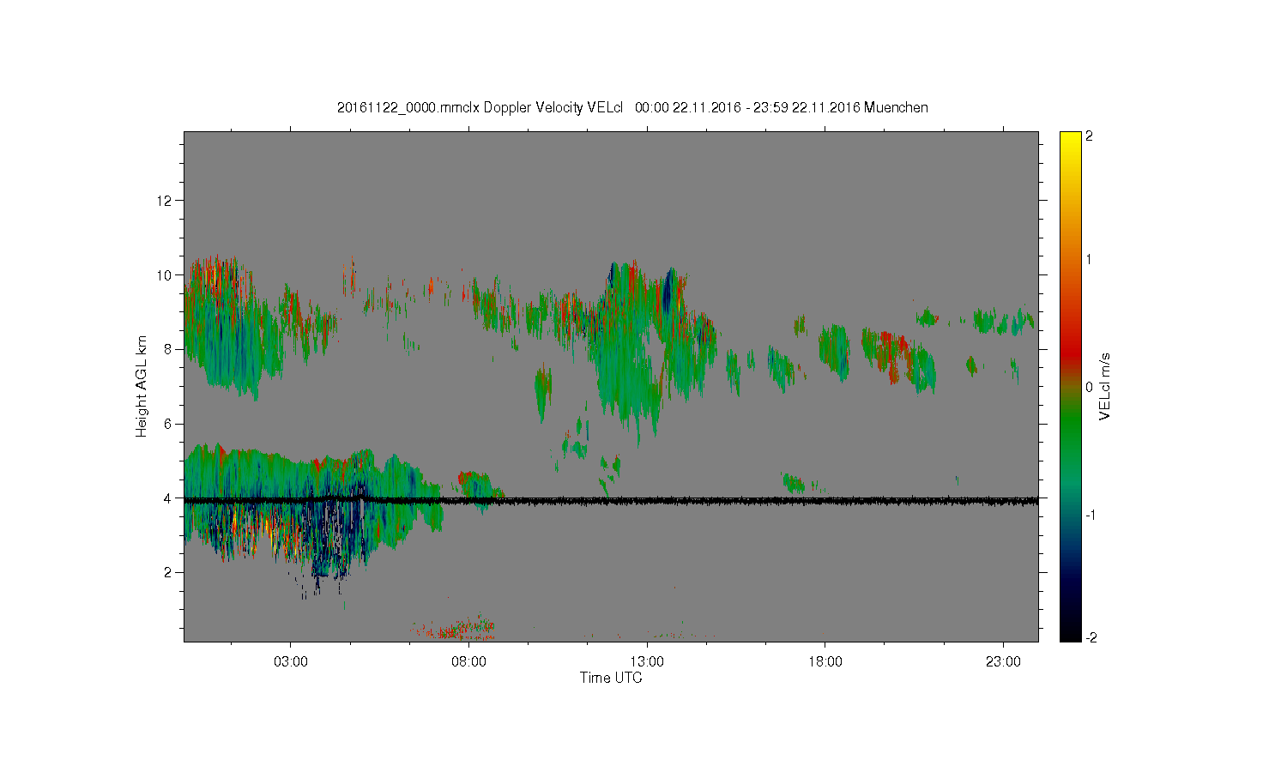Click the height tick label 4
The image size is (1287, 772).
pyautogui.click(x=168, y=498)
